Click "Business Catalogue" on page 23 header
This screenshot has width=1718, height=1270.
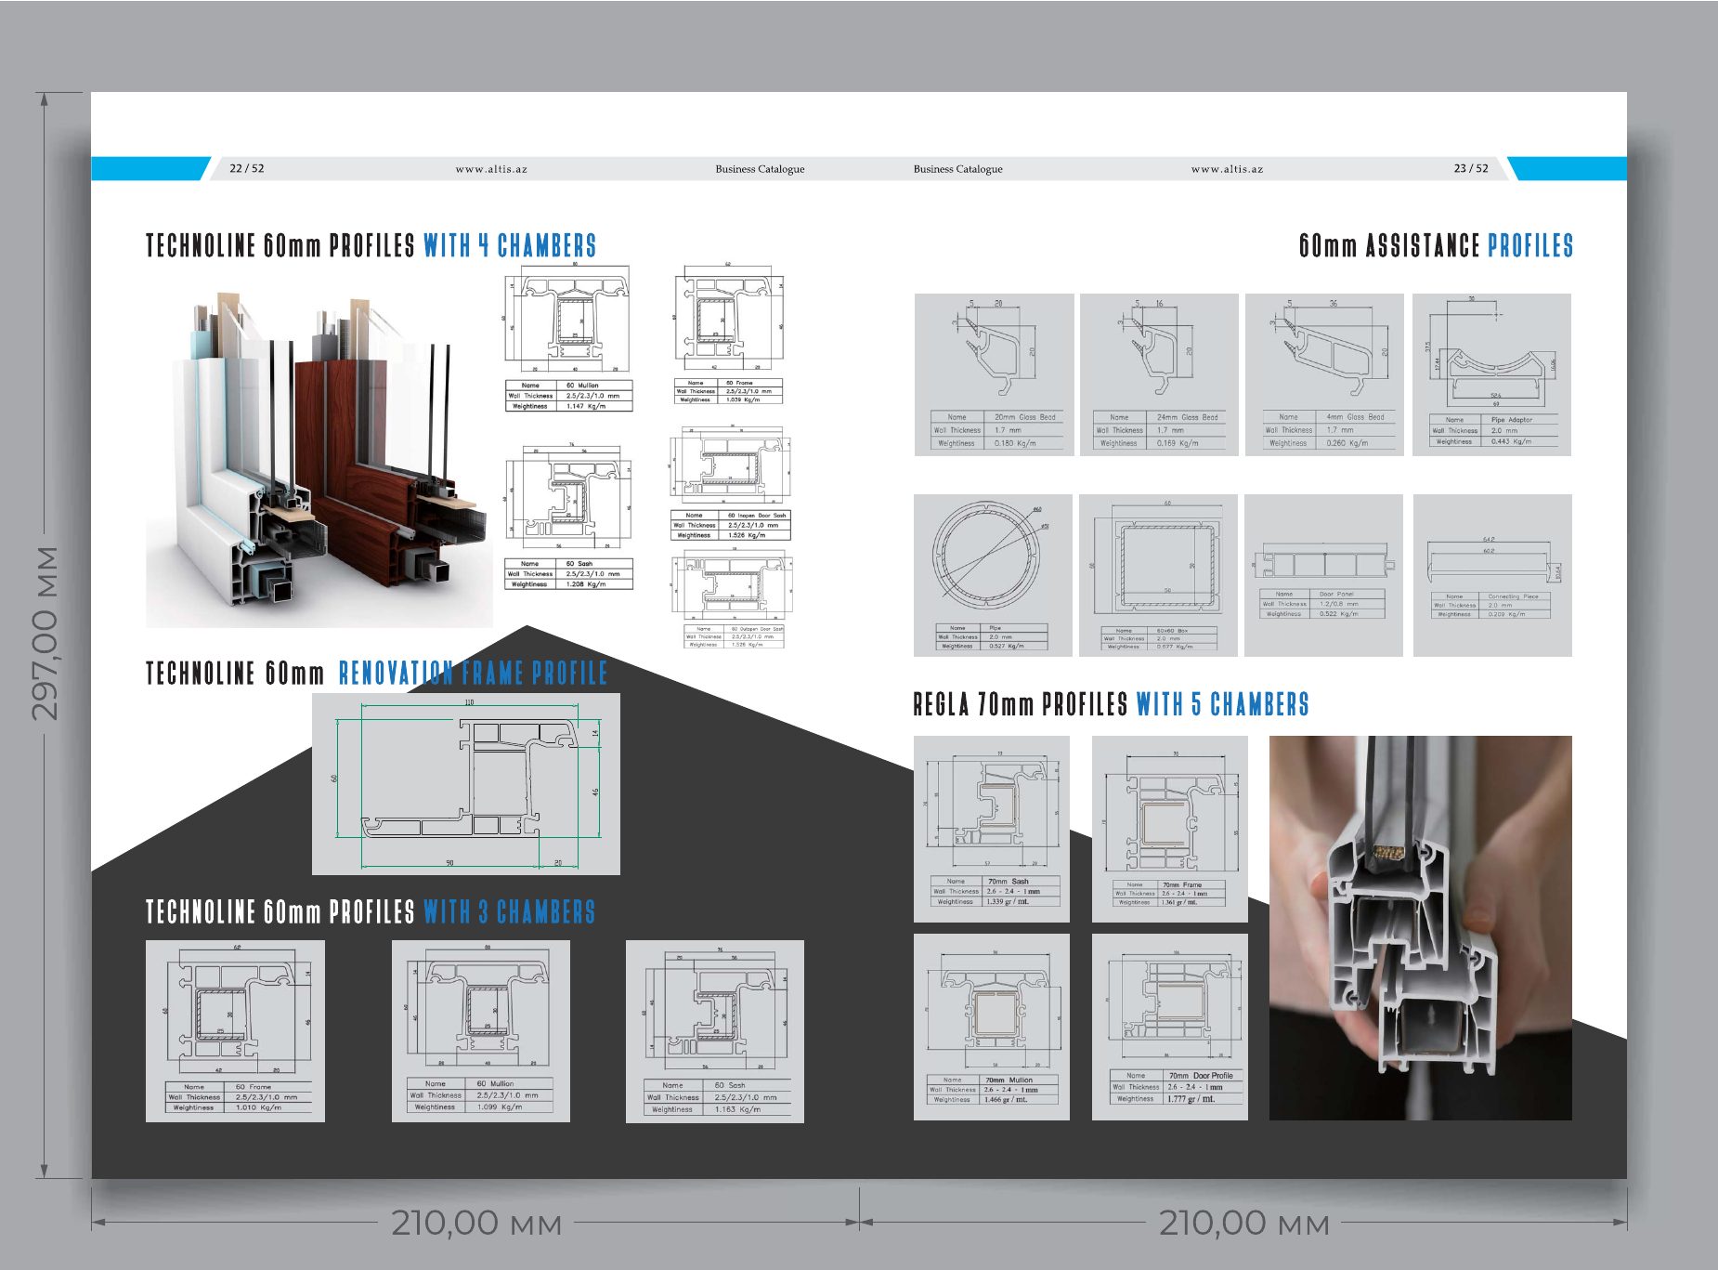[x=957, y=169]
